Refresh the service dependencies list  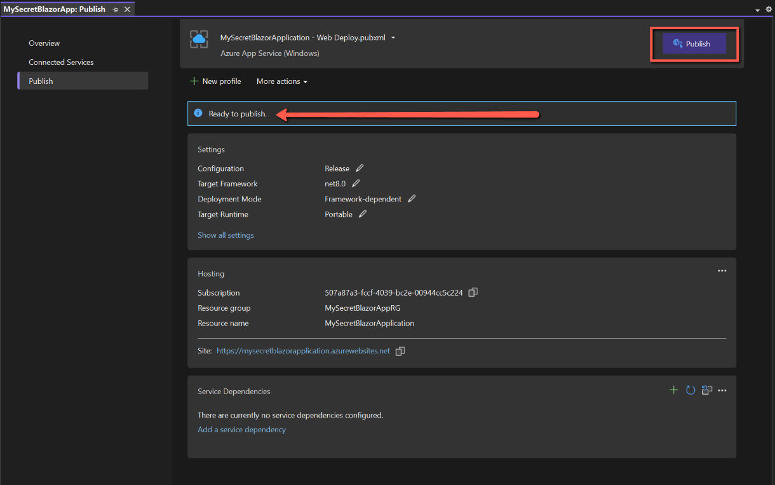[x=691, y=390]
